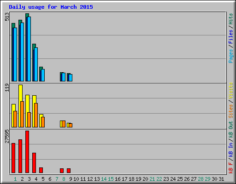
Task: Click day 15 on the x-axis
Action: pos(111,179)
